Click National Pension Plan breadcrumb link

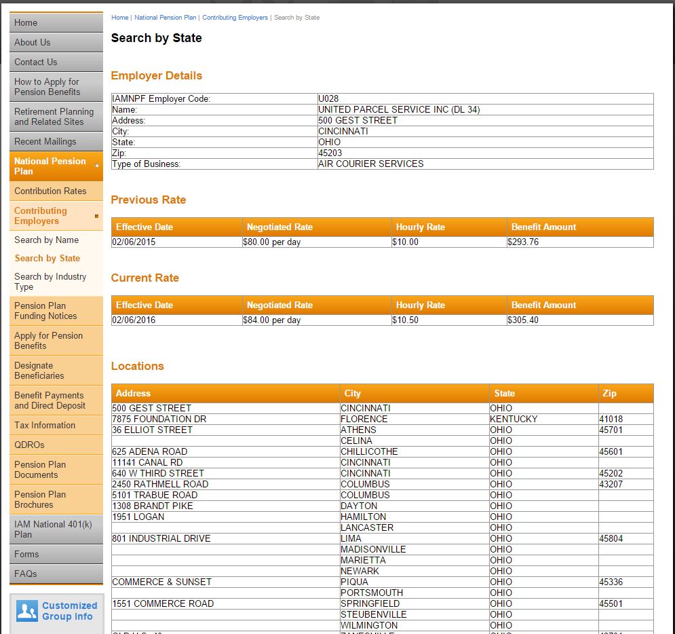166,18
